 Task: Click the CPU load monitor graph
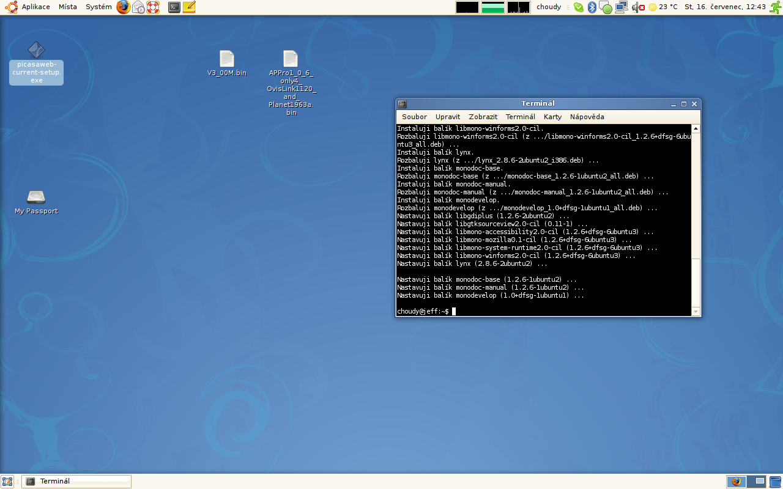tap(467, 7)
